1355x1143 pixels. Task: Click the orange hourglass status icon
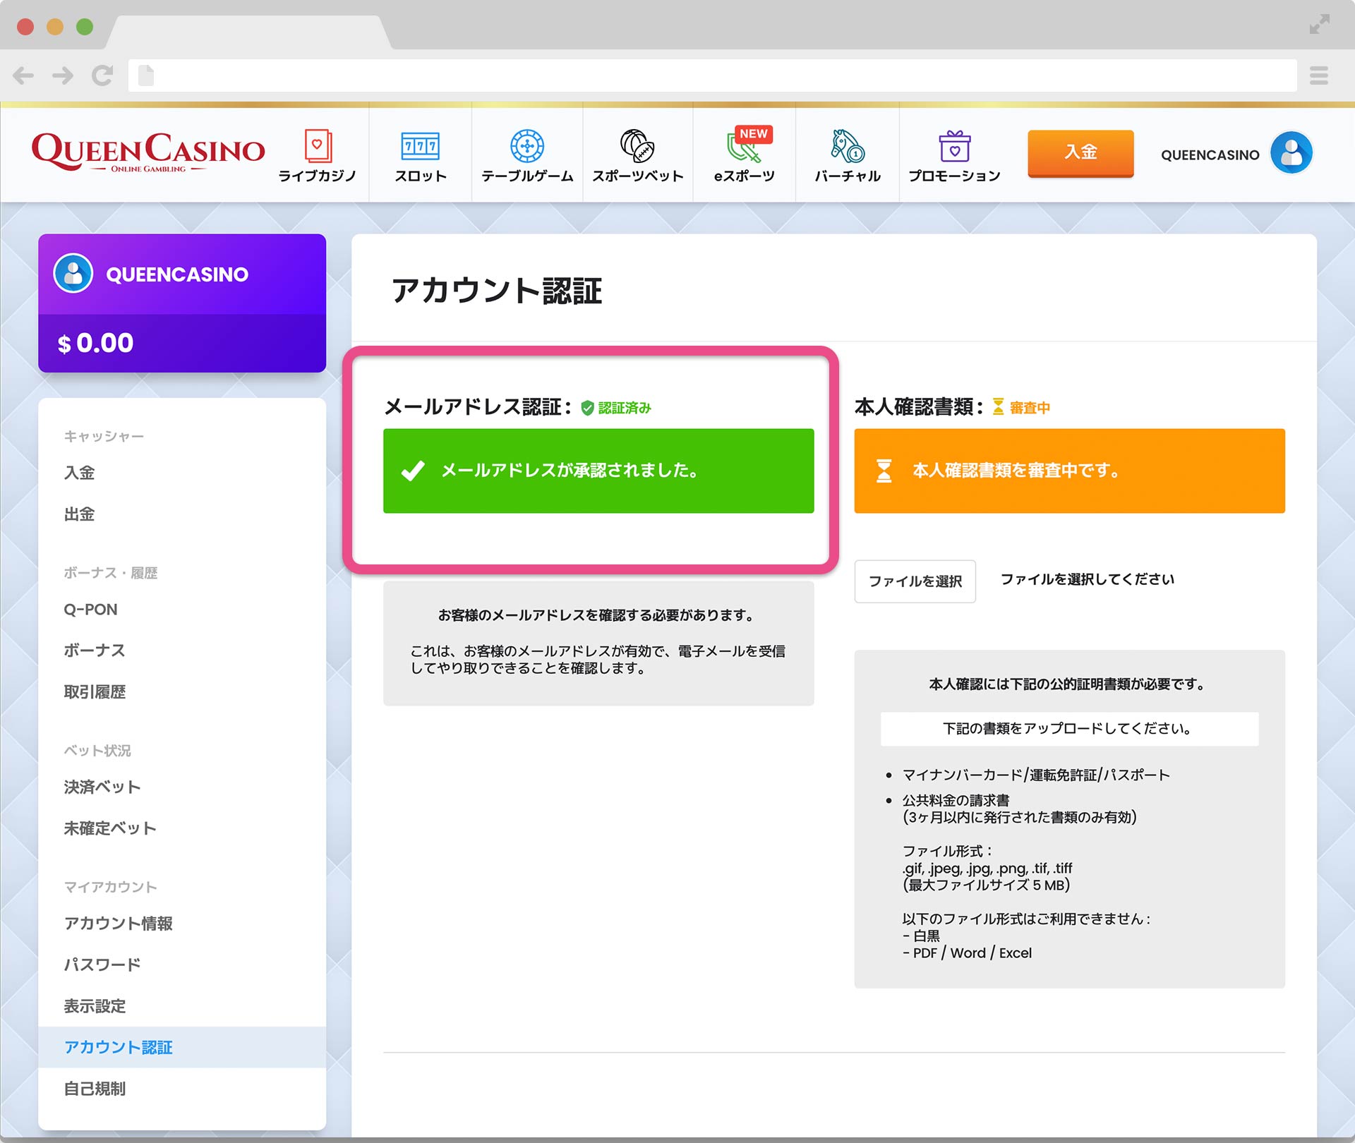point(998,406)
